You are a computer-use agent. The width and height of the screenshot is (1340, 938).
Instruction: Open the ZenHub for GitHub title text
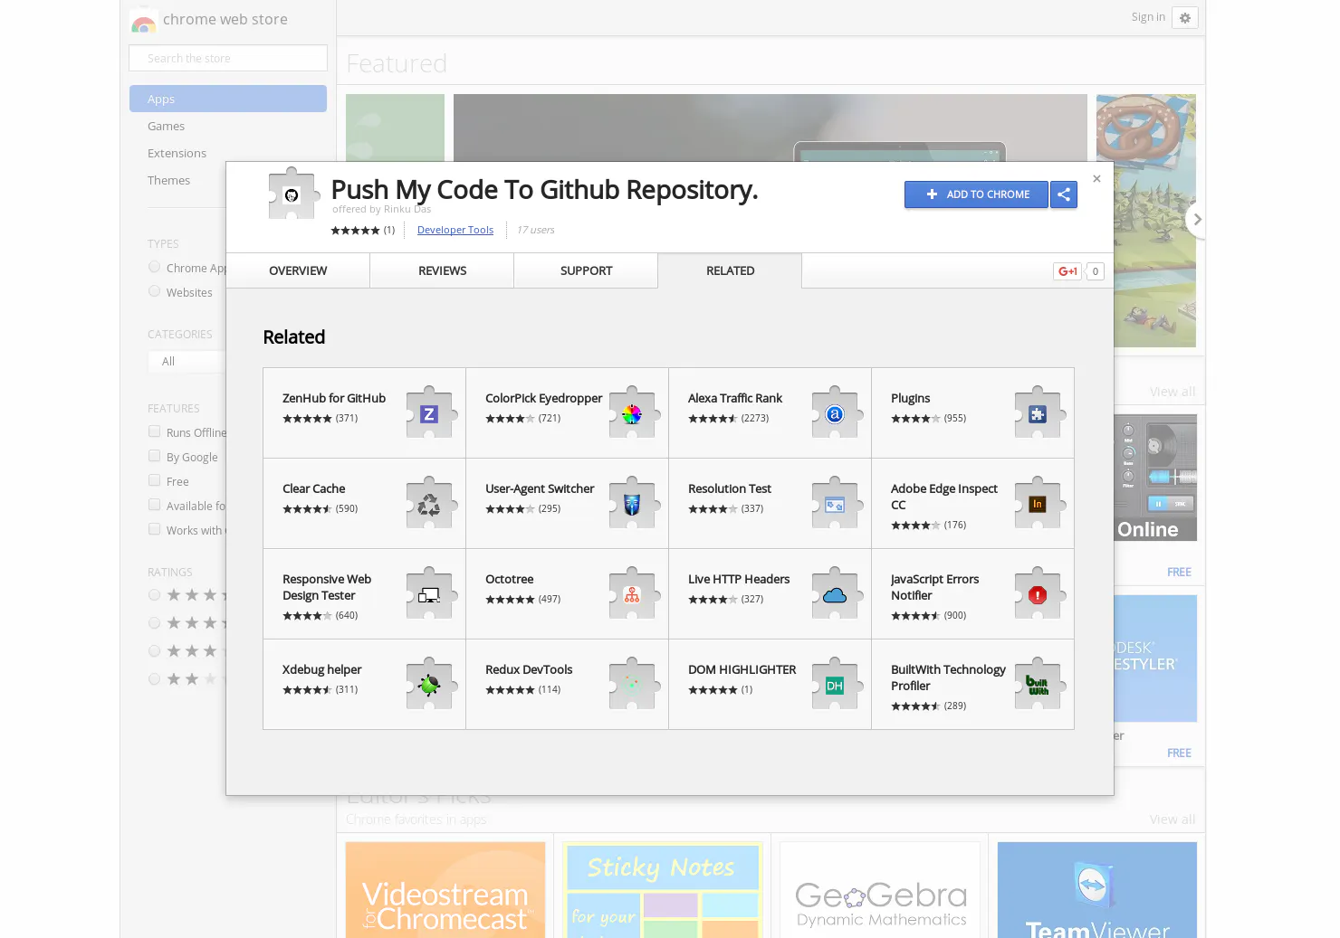point(334,398)
